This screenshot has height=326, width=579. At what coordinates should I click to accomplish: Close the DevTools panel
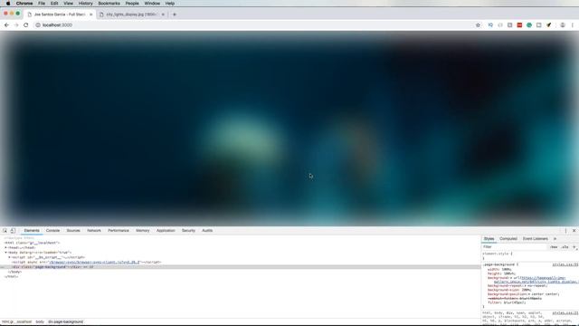(x=574, y=230)
